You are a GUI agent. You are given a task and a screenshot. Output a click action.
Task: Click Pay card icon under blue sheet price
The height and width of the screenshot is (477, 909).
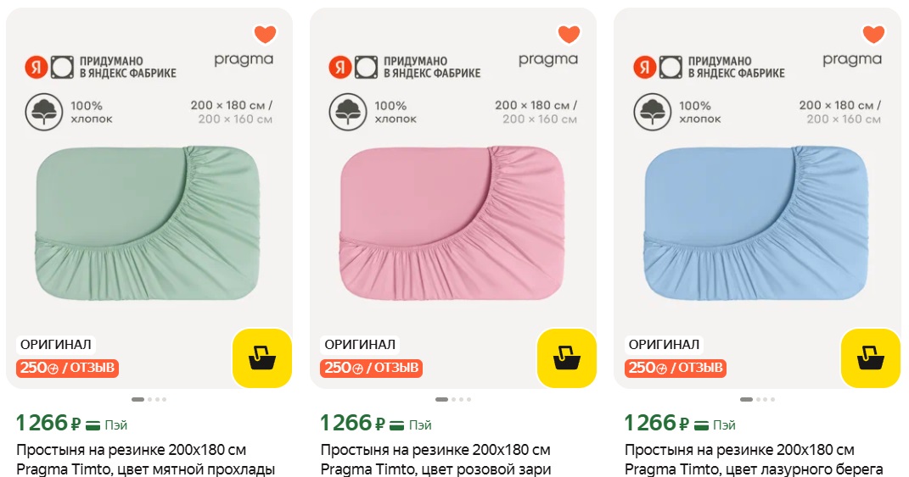coord(702,424)
